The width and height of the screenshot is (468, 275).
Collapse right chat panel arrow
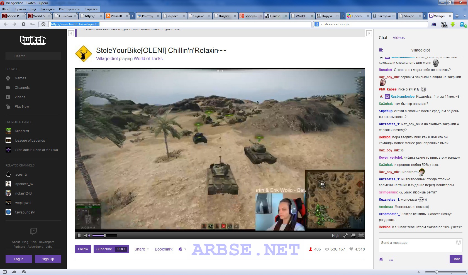369,33
